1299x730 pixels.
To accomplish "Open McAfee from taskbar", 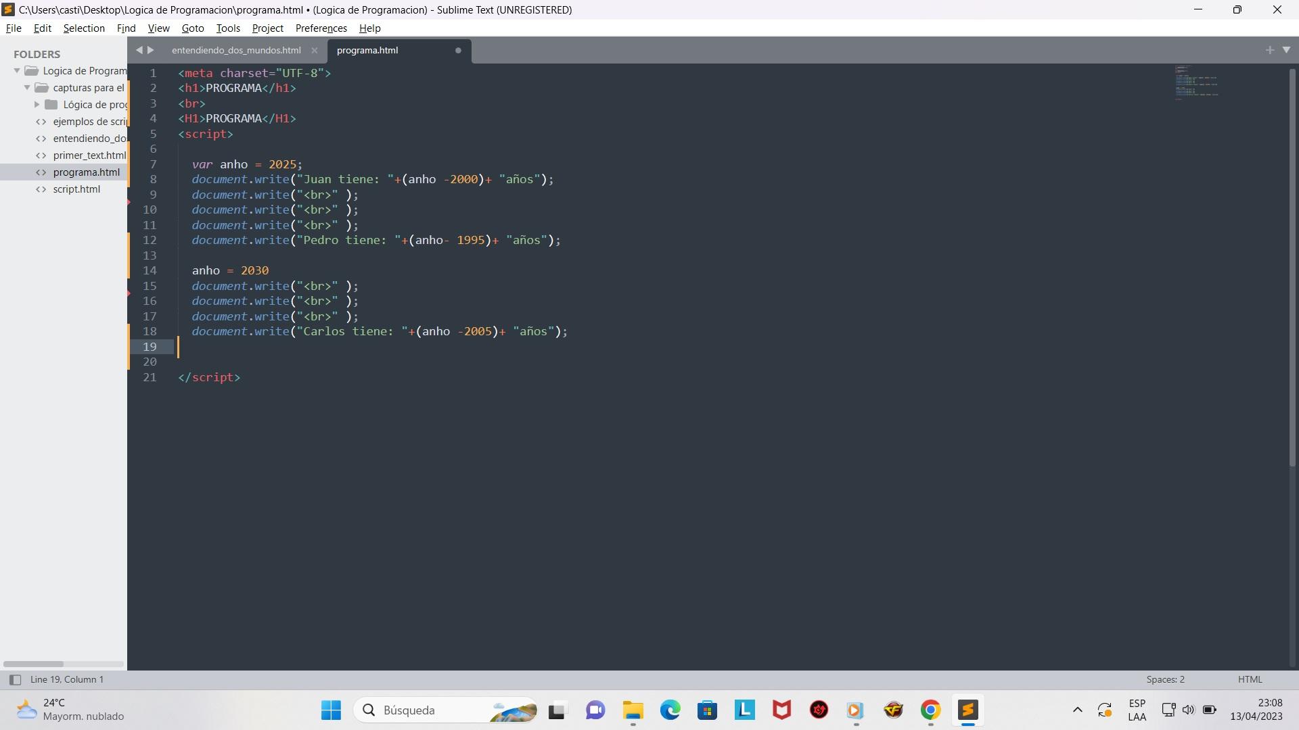I will 782,710.
